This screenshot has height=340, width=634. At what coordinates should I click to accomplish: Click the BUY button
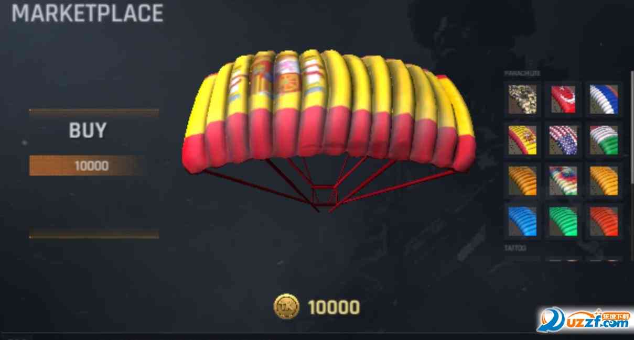click(88, 130)
